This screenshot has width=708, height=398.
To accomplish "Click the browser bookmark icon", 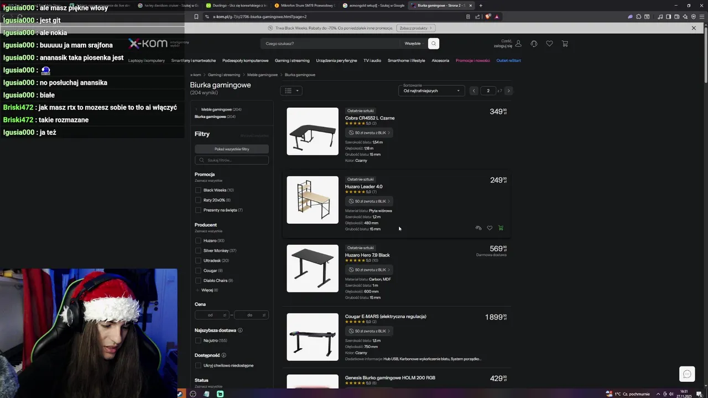I will click(196, 17).
